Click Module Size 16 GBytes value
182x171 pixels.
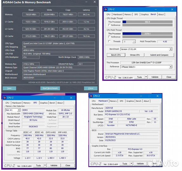[65, 110]
